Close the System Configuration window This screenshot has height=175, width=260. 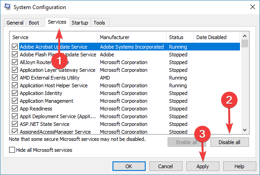tap(253, 7)
